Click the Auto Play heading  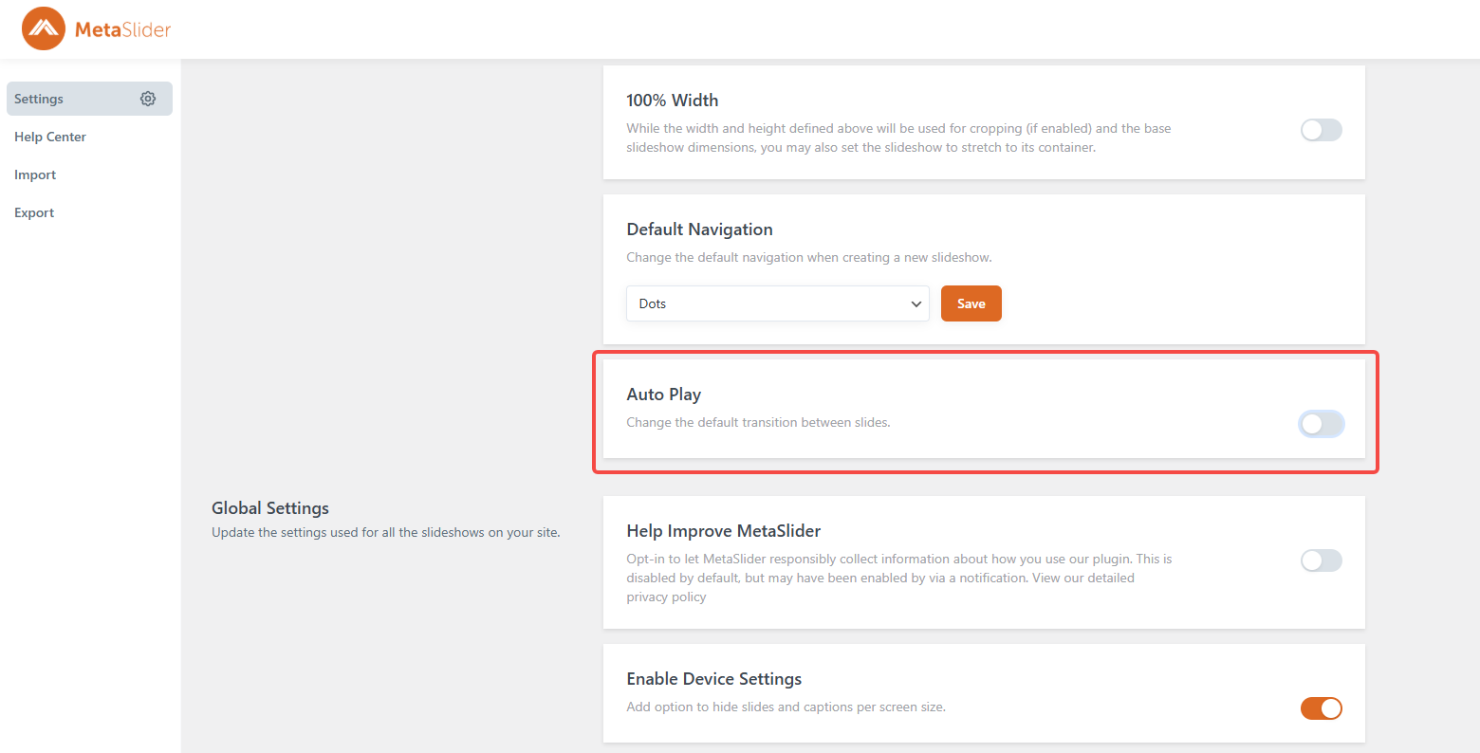coord(663,395)
